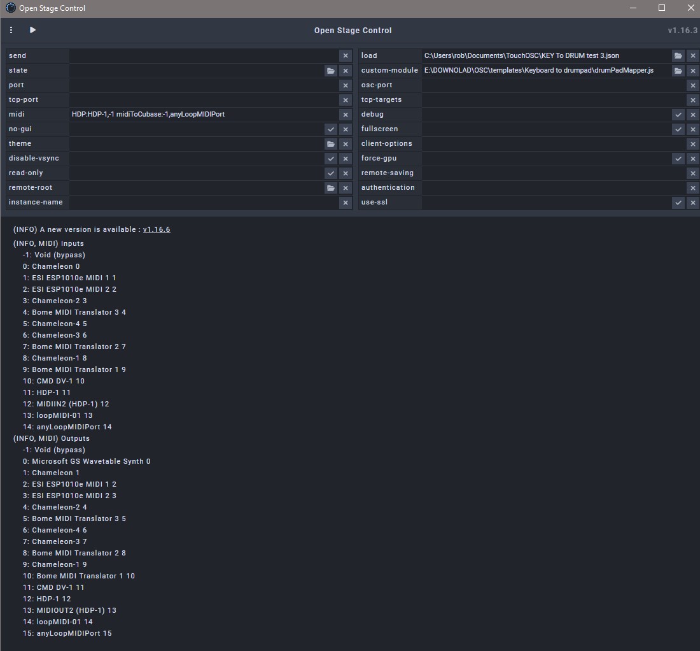This screenshot has height=651, width=700.
Task: Clear the no-gui option
Action: [x=345, y=129]
